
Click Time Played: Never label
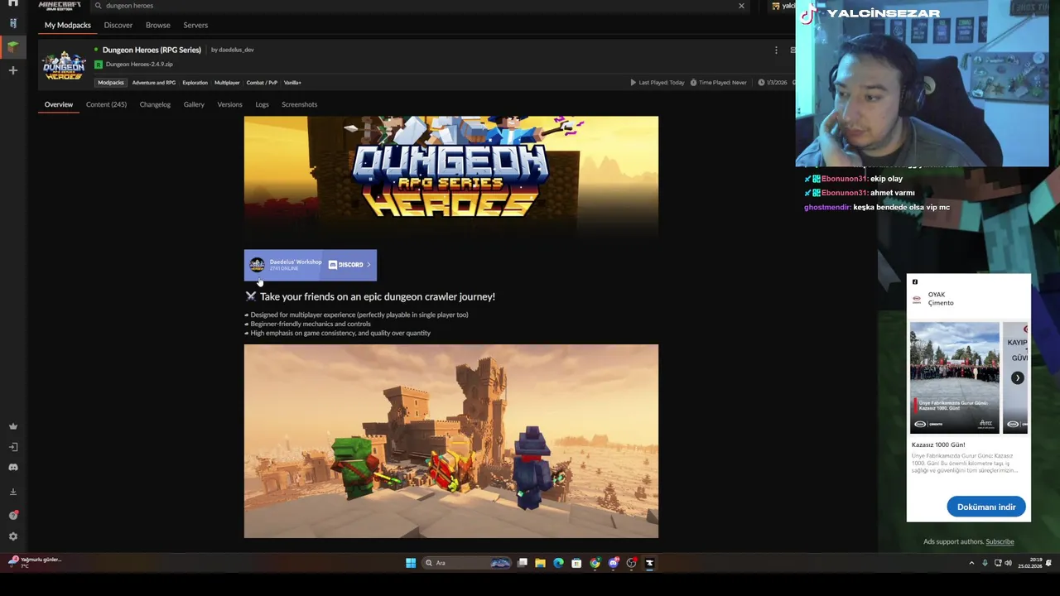(x=719, y=83)
